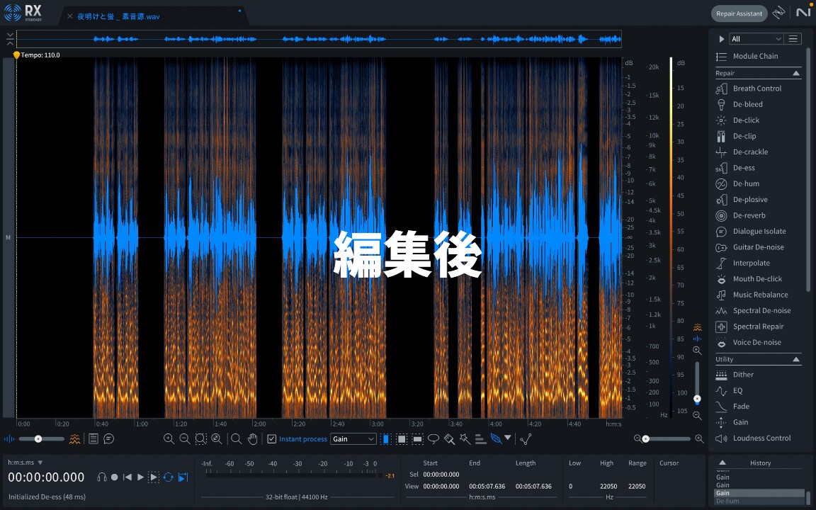Select the Brush selection tool
The height and width of the screenshot is (510, 816).
(449, 439)
